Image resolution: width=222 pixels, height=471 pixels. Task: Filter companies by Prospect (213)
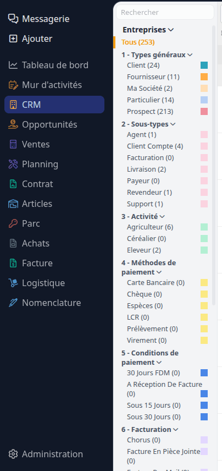[150, 112]
